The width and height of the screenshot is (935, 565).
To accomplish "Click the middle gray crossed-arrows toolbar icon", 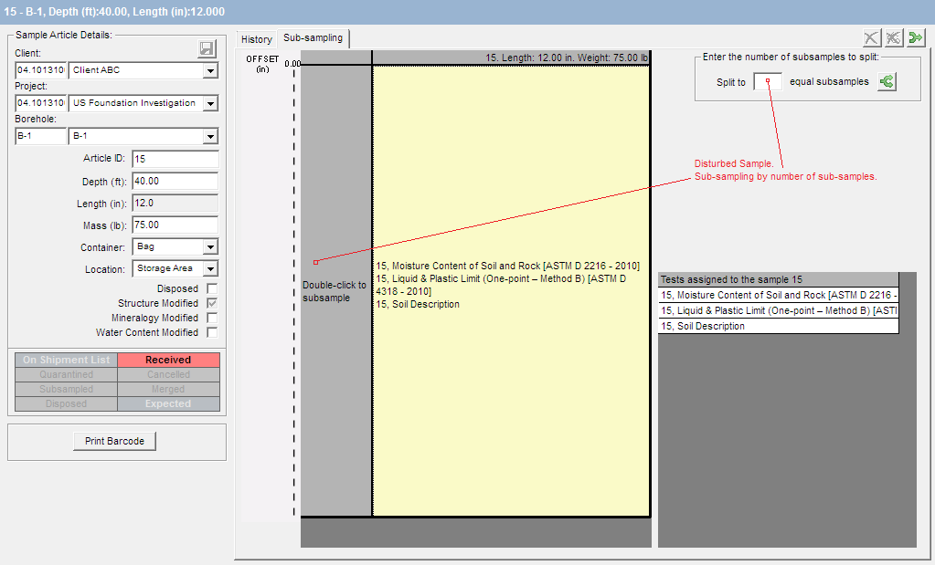I will (894, 37).
